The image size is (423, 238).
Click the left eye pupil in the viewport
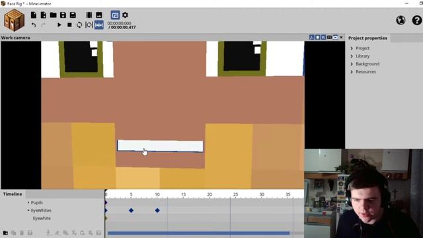(81, 57)
